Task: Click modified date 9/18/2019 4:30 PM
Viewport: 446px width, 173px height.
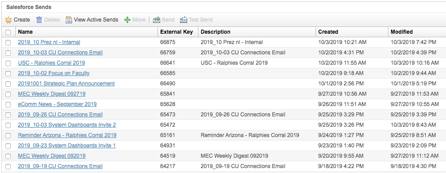Action: tap(413, 166)
